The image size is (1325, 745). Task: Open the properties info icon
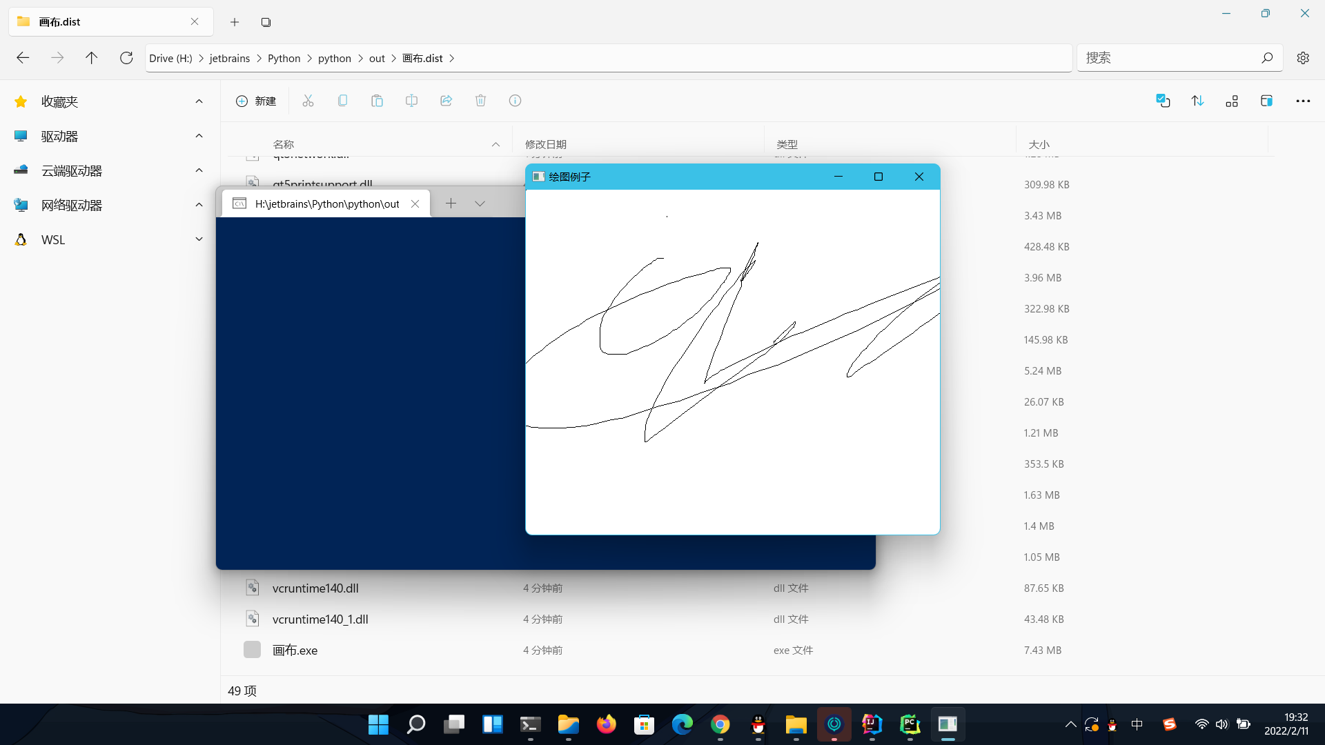(x=515, y=101)
